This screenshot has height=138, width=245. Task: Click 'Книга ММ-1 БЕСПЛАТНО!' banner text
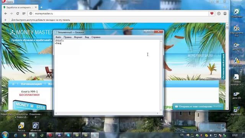[x=29, y=93]
